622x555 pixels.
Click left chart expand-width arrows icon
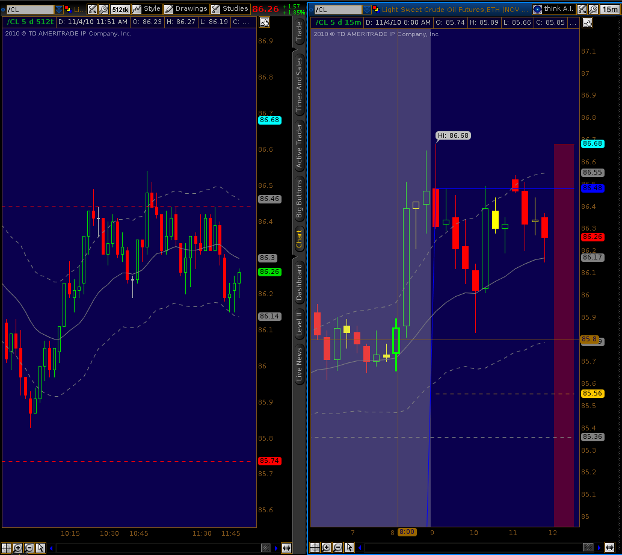[x=286, y=548]
